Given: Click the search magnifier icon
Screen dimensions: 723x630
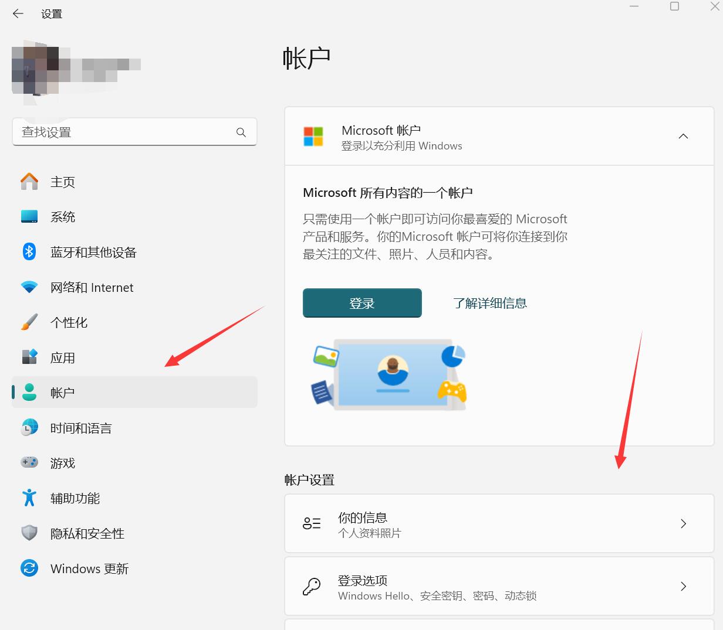Looking at the screenshot, I should pyautogui.click(x=241, y=132).
